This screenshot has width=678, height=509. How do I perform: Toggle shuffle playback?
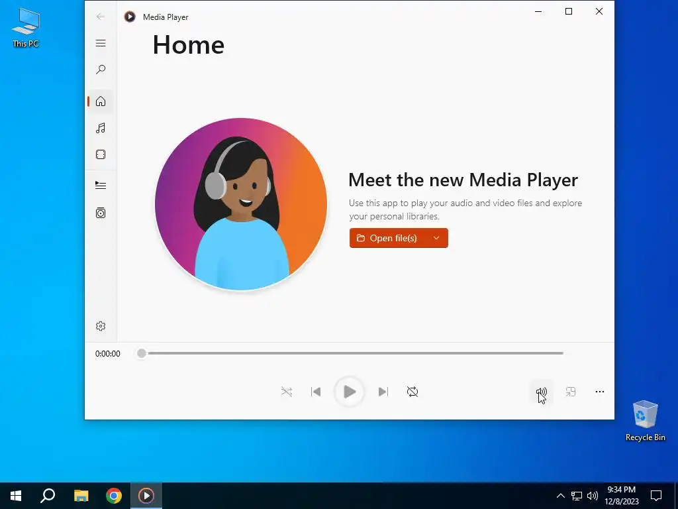point(286,392)
